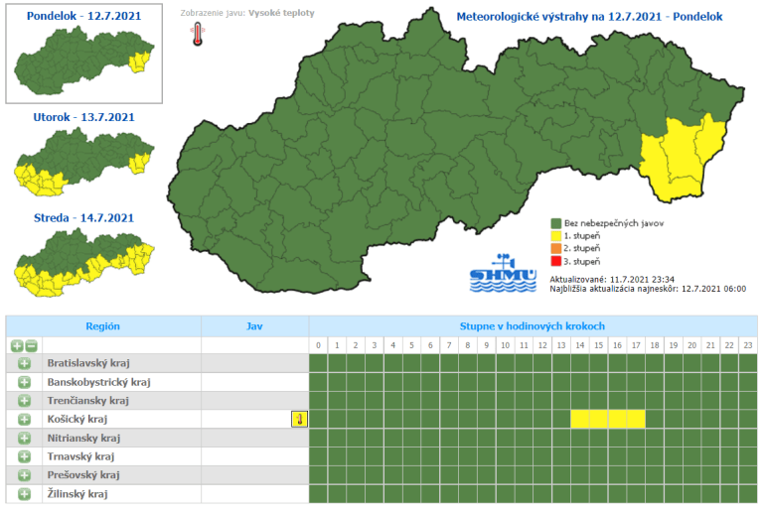Click the Prešovský kraj label

(83, 475)
